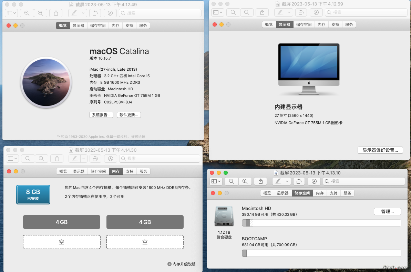Open 显示器偏好设置...
This screenshot has width=411, height=272.
380,150
